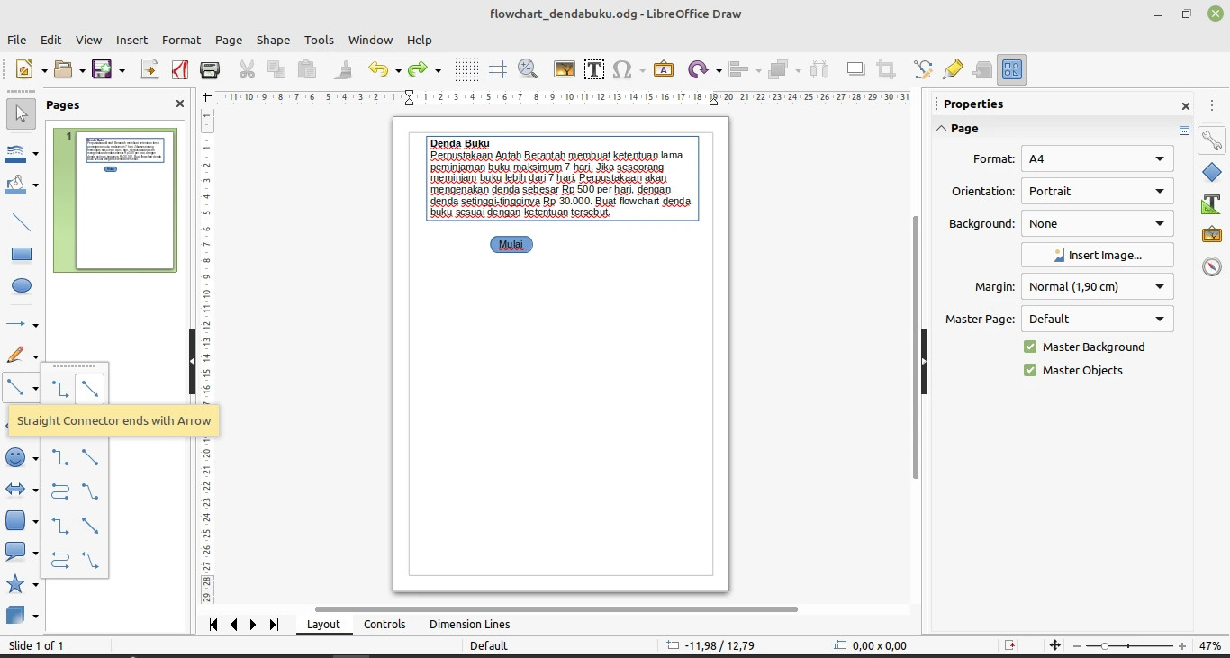The height and width of the screenshot is (658, 1230).
Task: Toggle helplines while moving icon
Action: coord(498,69)
